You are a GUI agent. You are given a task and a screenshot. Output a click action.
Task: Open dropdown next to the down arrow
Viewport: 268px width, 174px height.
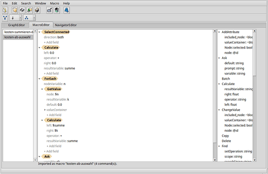click(20, 18)
